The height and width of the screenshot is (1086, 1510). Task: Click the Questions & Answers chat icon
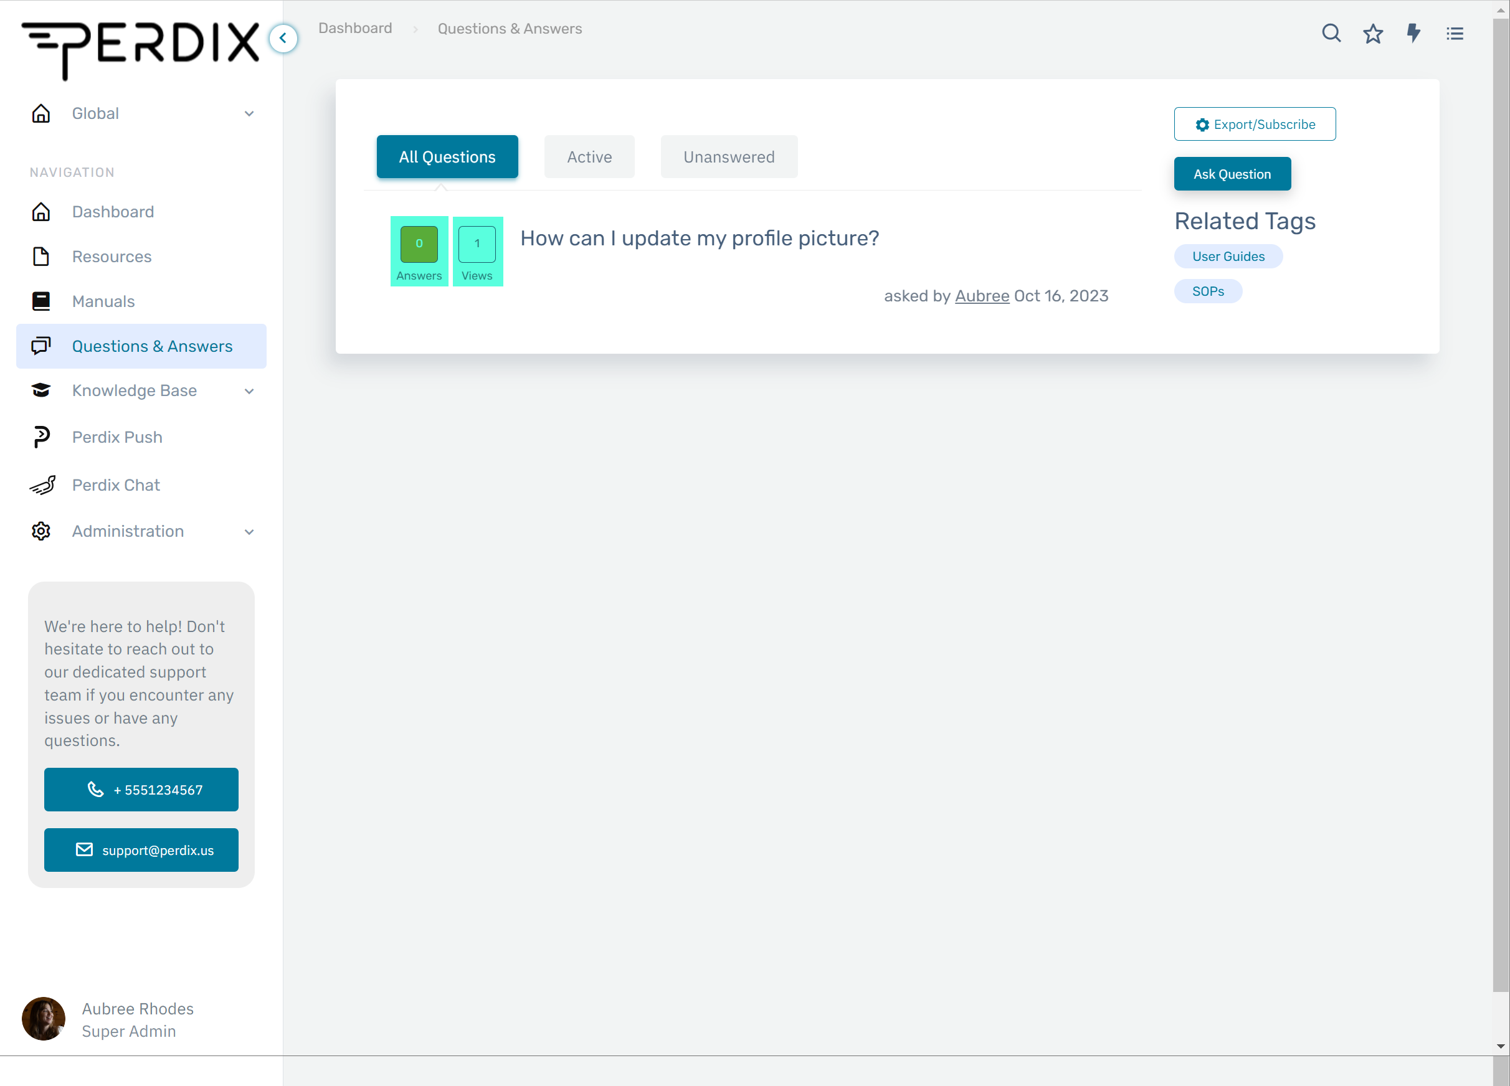tap(41, 346)
